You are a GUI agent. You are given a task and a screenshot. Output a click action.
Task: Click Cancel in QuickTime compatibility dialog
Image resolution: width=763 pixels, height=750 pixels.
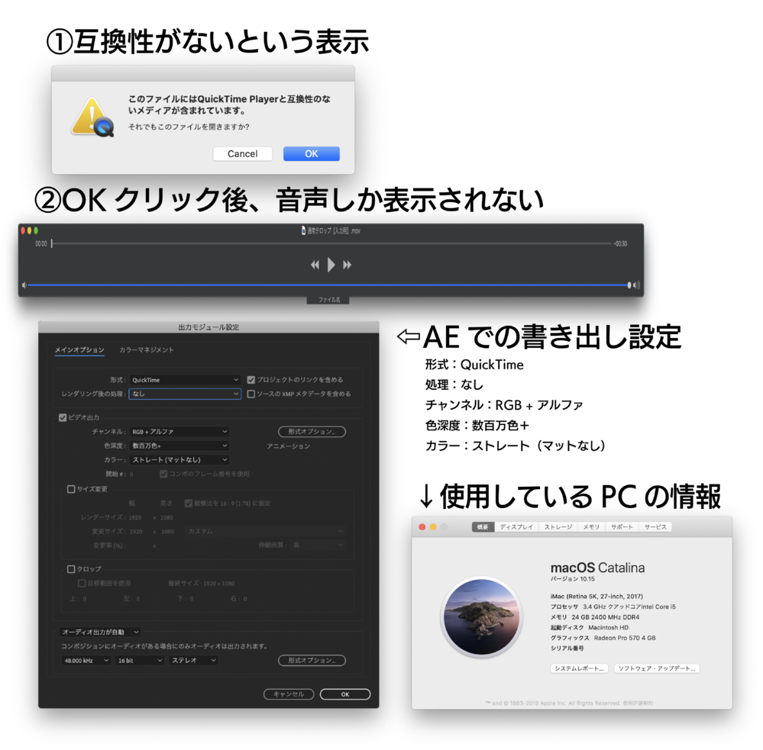[242, 153]
